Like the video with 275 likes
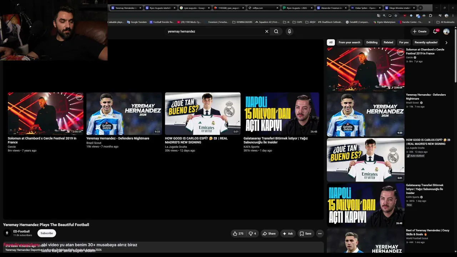Image resolution: width=457 pixels, height=257 pixels. coord(238,233)
